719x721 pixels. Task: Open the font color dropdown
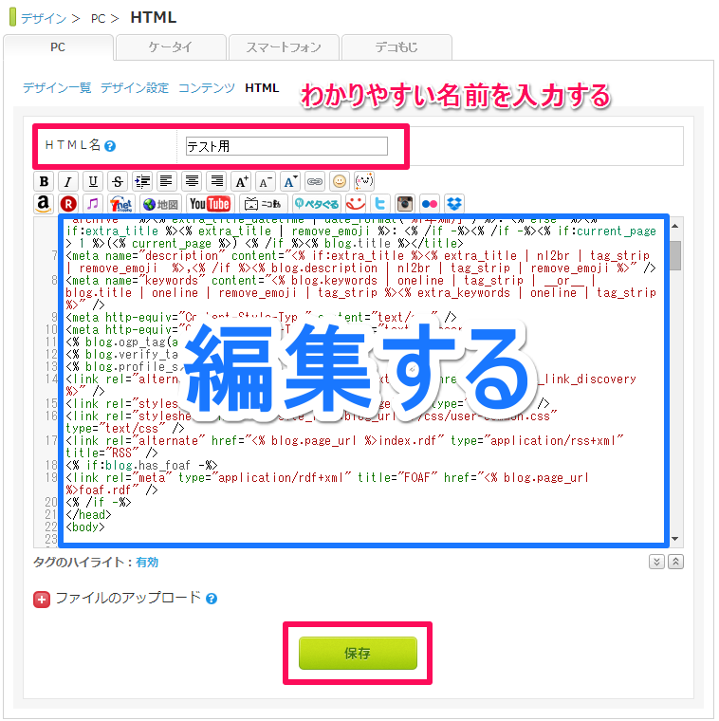290,181
